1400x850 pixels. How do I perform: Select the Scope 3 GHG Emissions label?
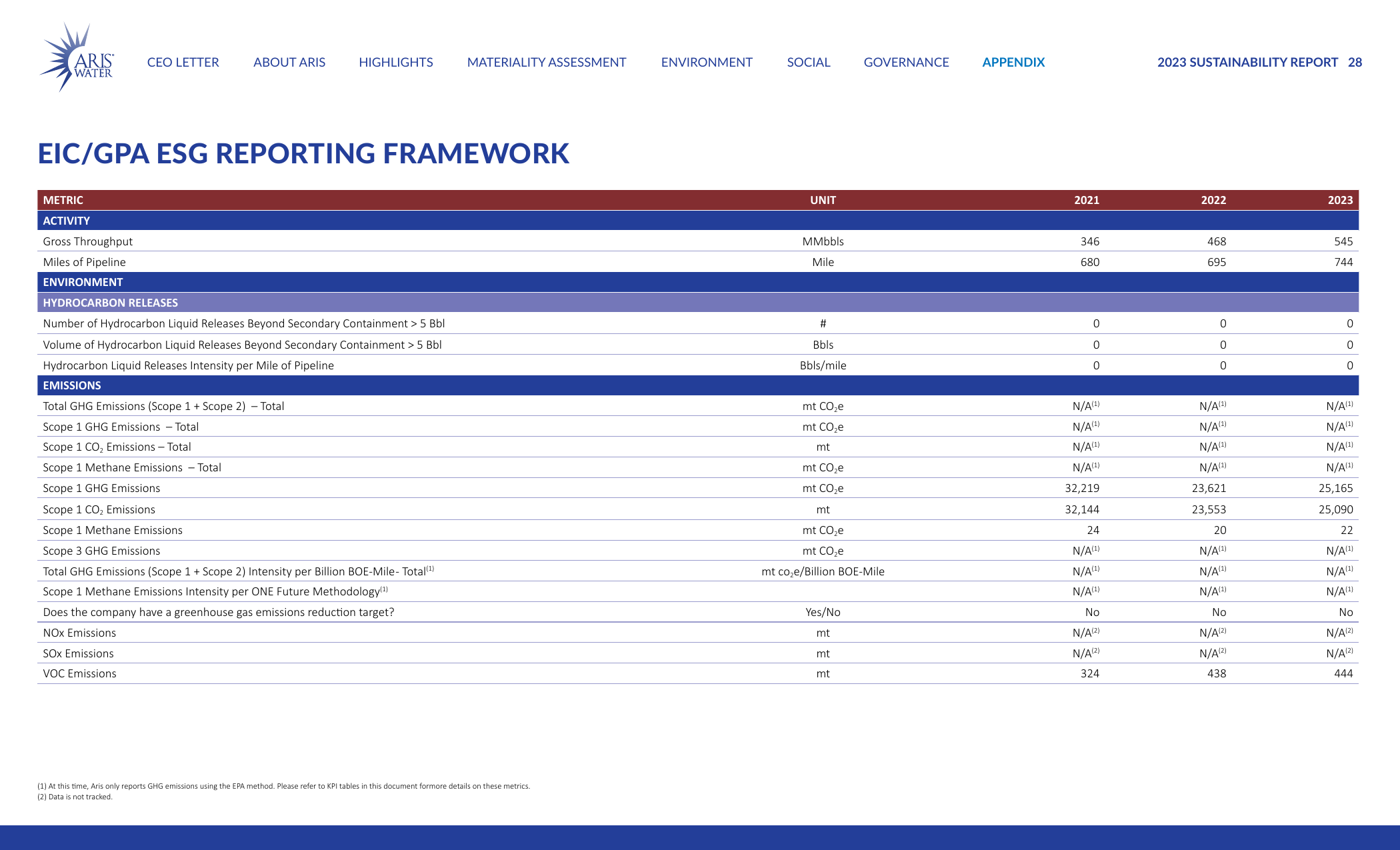click(x=101, y=551)
